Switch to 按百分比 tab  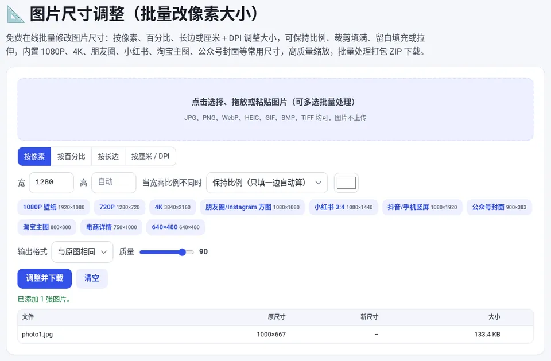click(71, 157)
